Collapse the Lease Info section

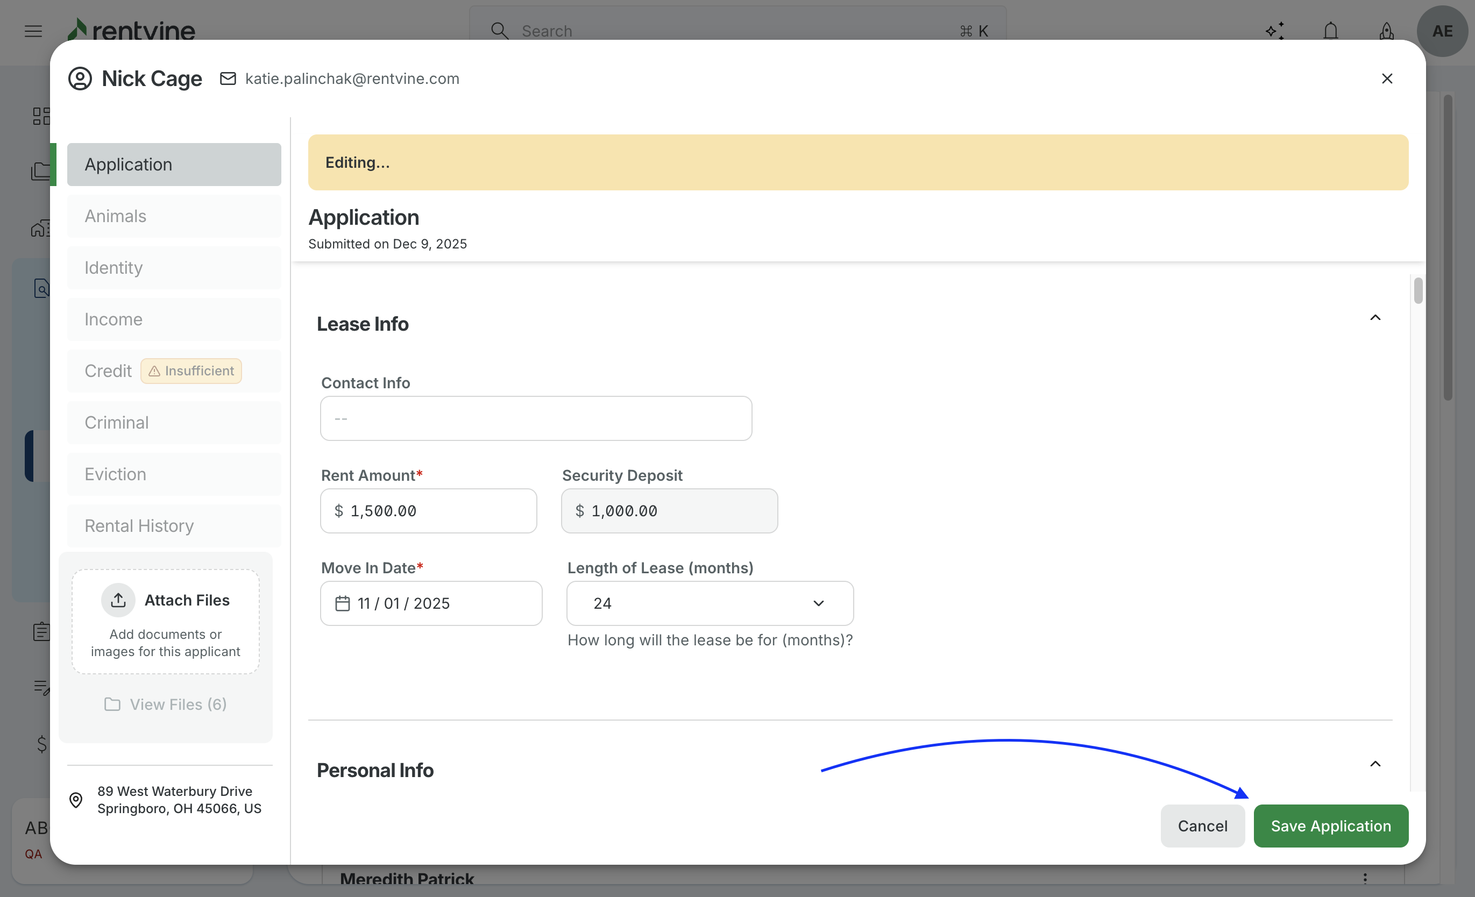(1375, 318)
